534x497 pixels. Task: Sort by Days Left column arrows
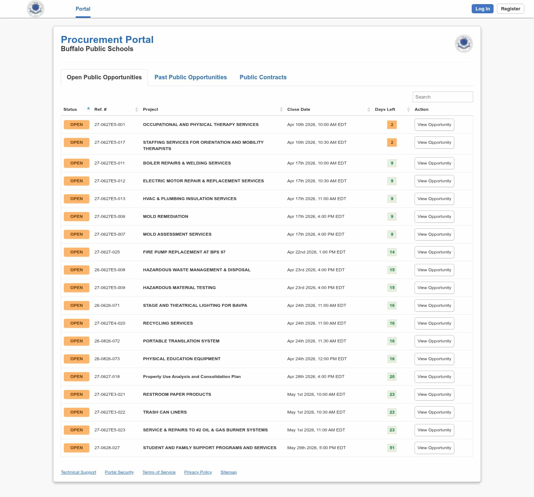coord(408,109)
